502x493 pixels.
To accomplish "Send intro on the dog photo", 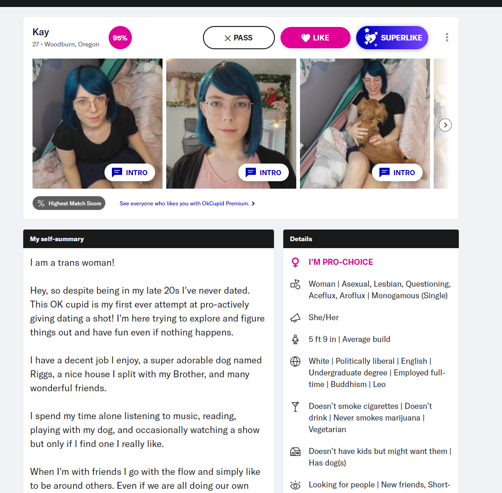I will click(397, 173).
